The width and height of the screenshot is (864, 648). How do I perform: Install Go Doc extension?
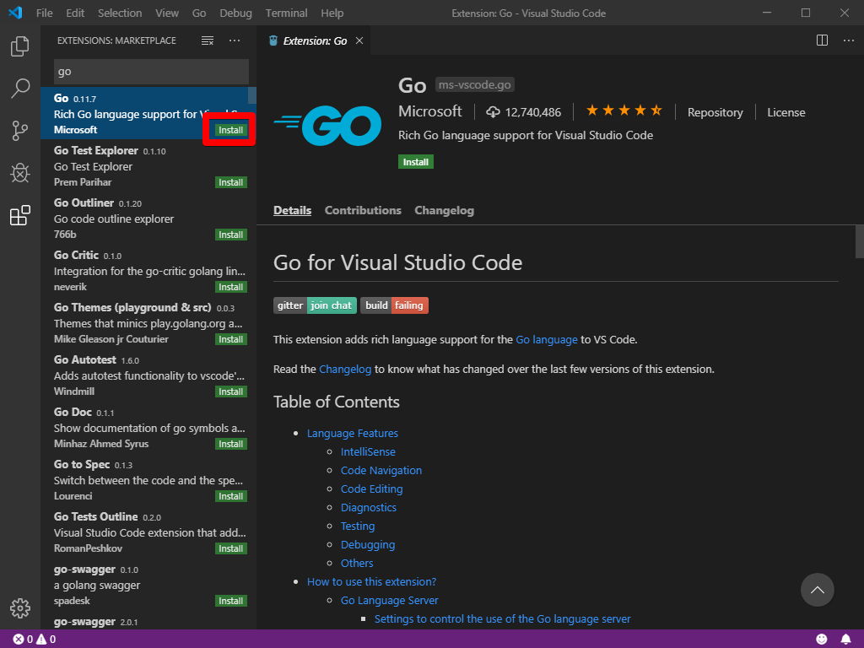pos(231,444)
